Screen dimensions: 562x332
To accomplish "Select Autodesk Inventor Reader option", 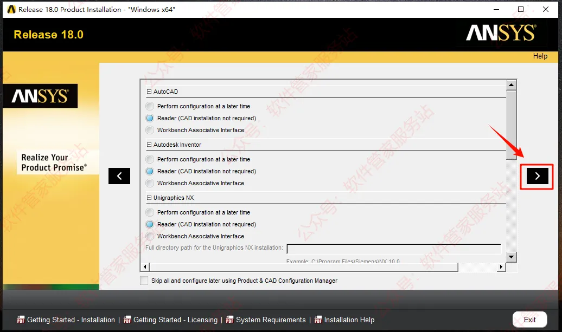I will pos(150,171).
